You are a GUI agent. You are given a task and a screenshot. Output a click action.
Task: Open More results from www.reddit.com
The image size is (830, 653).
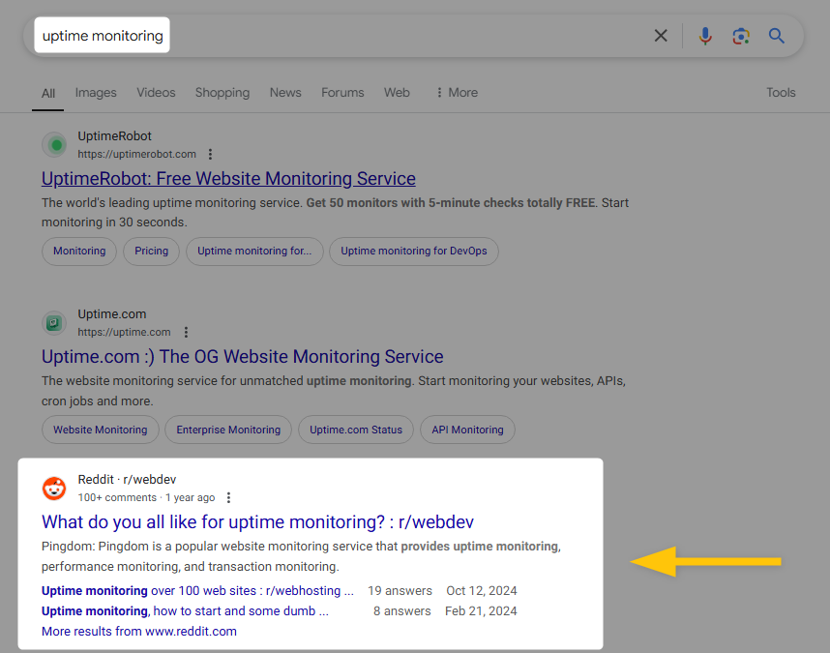pyautogui.click(x=139, y=632)
